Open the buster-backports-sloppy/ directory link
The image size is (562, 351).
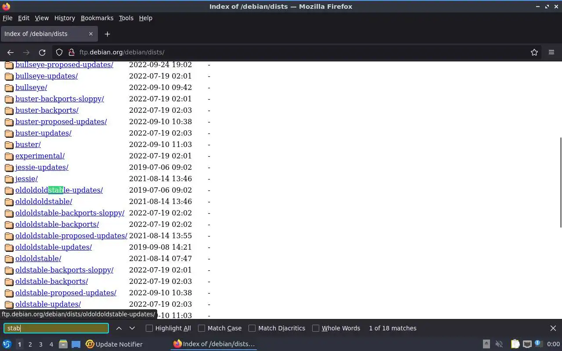click(60, 99)
